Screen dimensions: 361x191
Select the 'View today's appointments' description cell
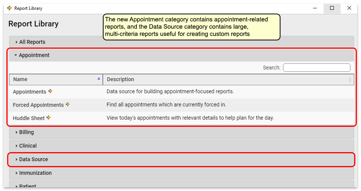point(190,118)
